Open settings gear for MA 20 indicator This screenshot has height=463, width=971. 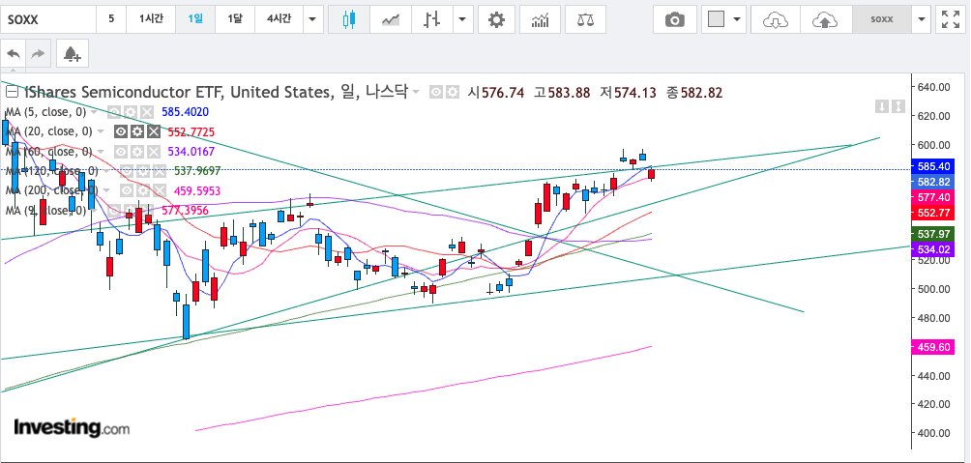pyautogui.click(x=137, y=131)
